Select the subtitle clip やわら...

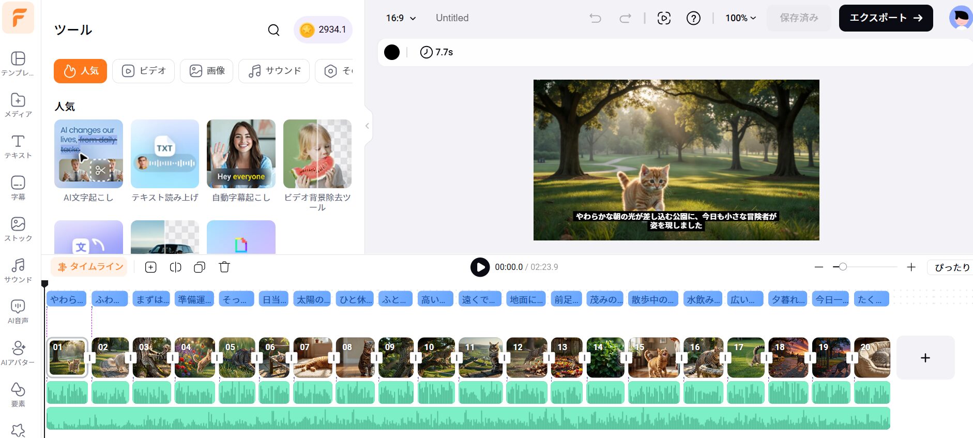click(67, 299)
